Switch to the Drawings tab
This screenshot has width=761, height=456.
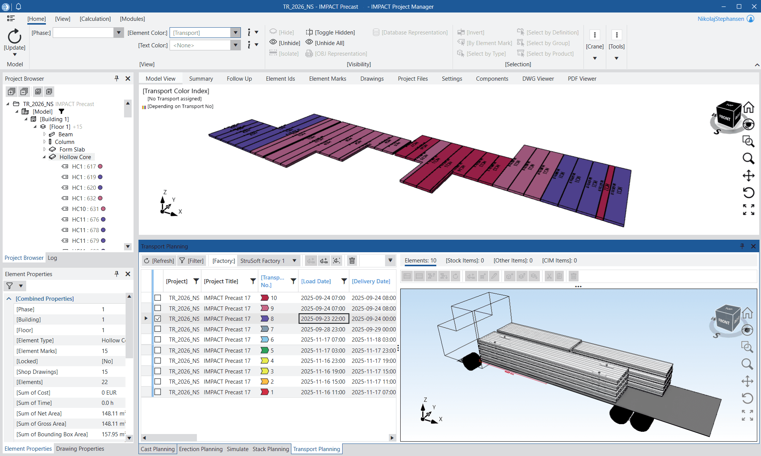tap(372, 78)
